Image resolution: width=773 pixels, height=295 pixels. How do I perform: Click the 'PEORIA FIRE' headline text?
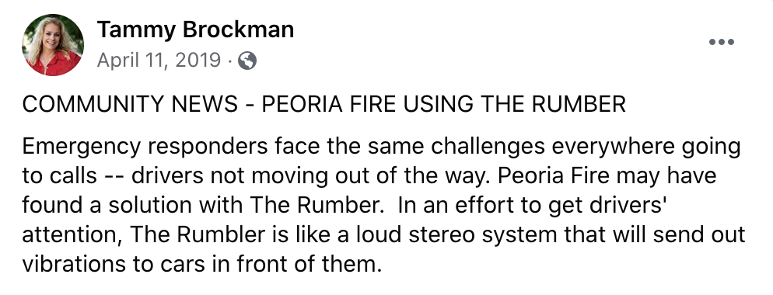328,104
